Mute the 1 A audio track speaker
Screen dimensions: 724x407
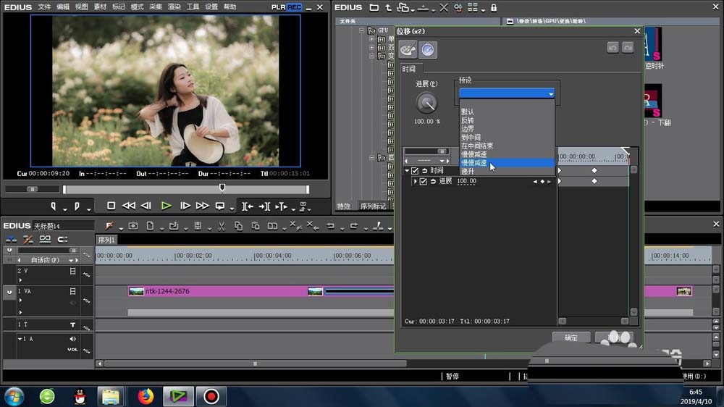click(x=72, y=339)
